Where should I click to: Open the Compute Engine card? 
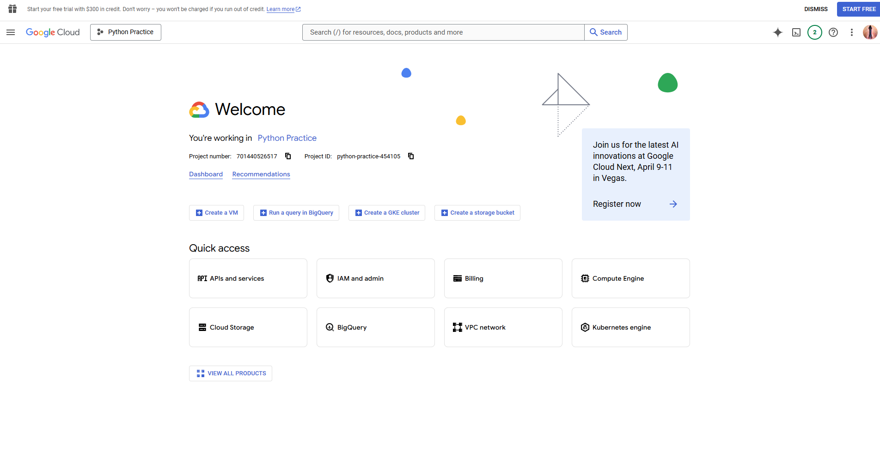[631, 278]
